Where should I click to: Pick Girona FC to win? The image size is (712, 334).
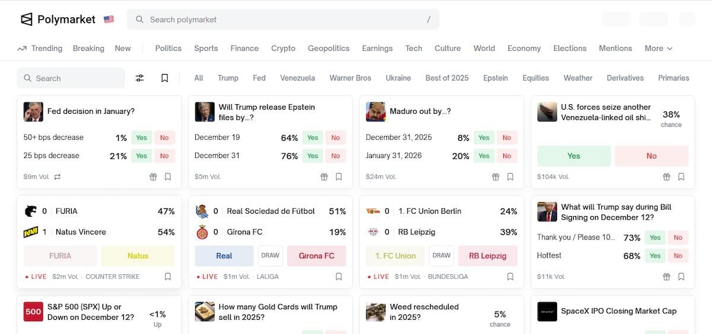tap(316, 256)
